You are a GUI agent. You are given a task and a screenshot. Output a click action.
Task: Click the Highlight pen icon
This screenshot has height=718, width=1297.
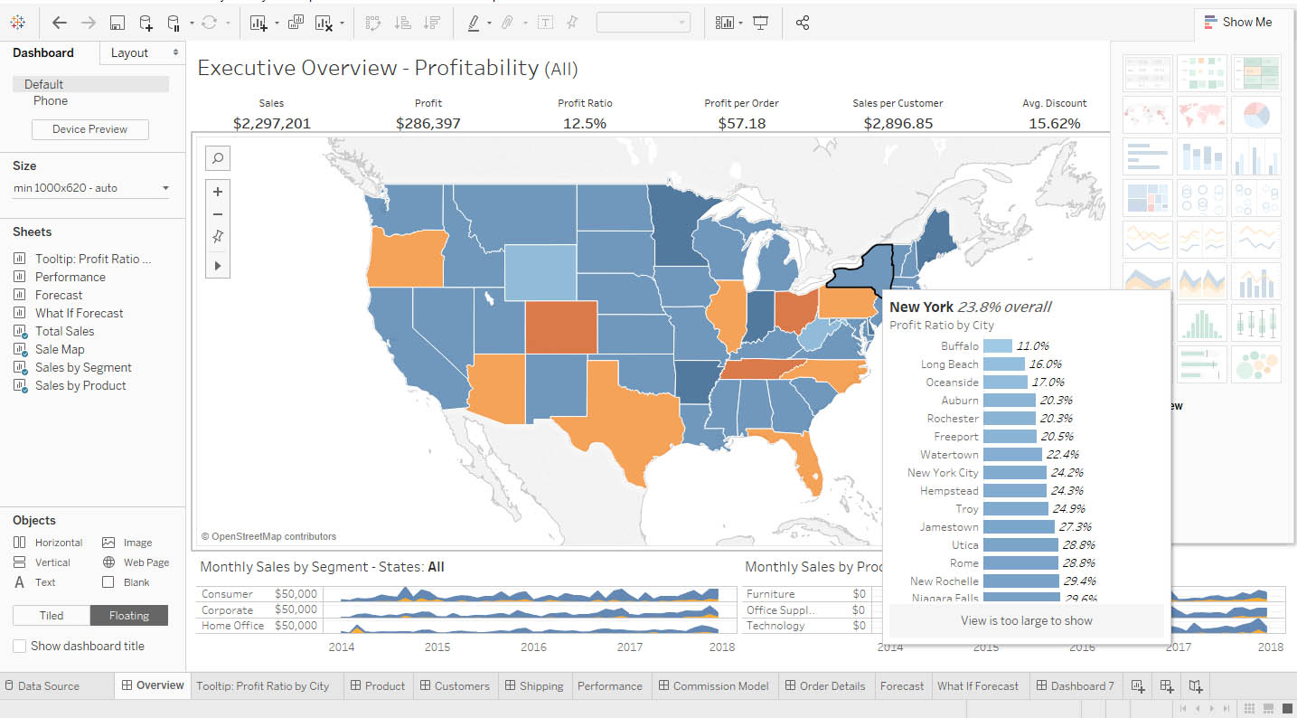pyautogui.click(x=474, y=23)
